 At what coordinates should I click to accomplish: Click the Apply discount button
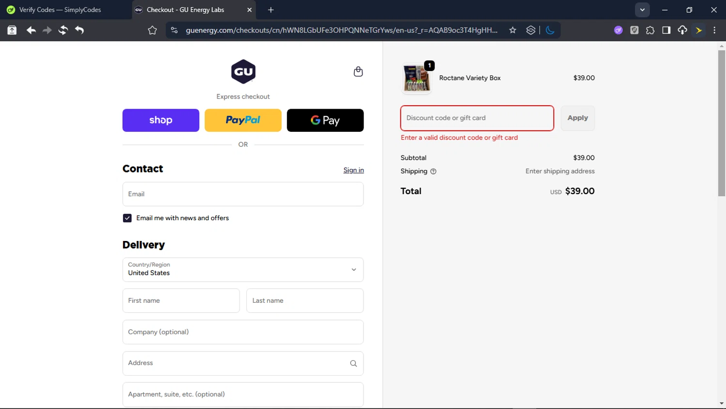pyautogui.click(x=577, y=118)
